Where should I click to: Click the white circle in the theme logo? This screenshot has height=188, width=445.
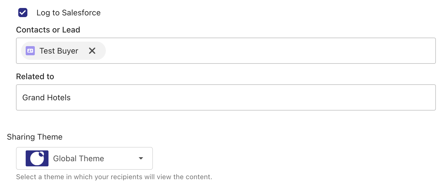[37, 159]
